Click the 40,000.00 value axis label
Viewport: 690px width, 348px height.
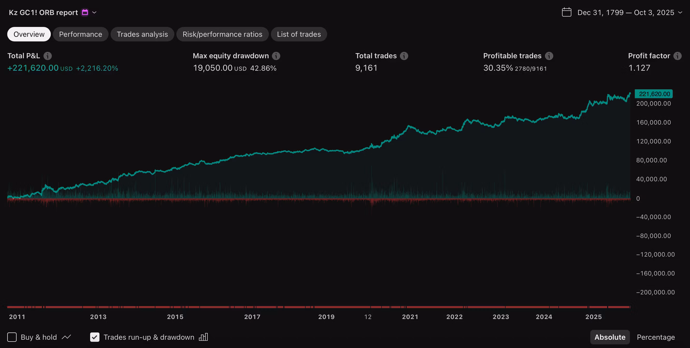click(651, 179)
